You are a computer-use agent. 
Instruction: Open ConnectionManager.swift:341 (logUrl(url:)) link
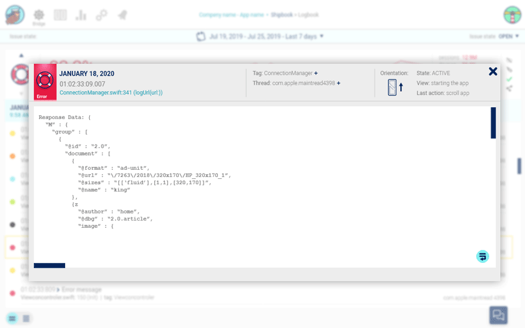pos(111,92)
